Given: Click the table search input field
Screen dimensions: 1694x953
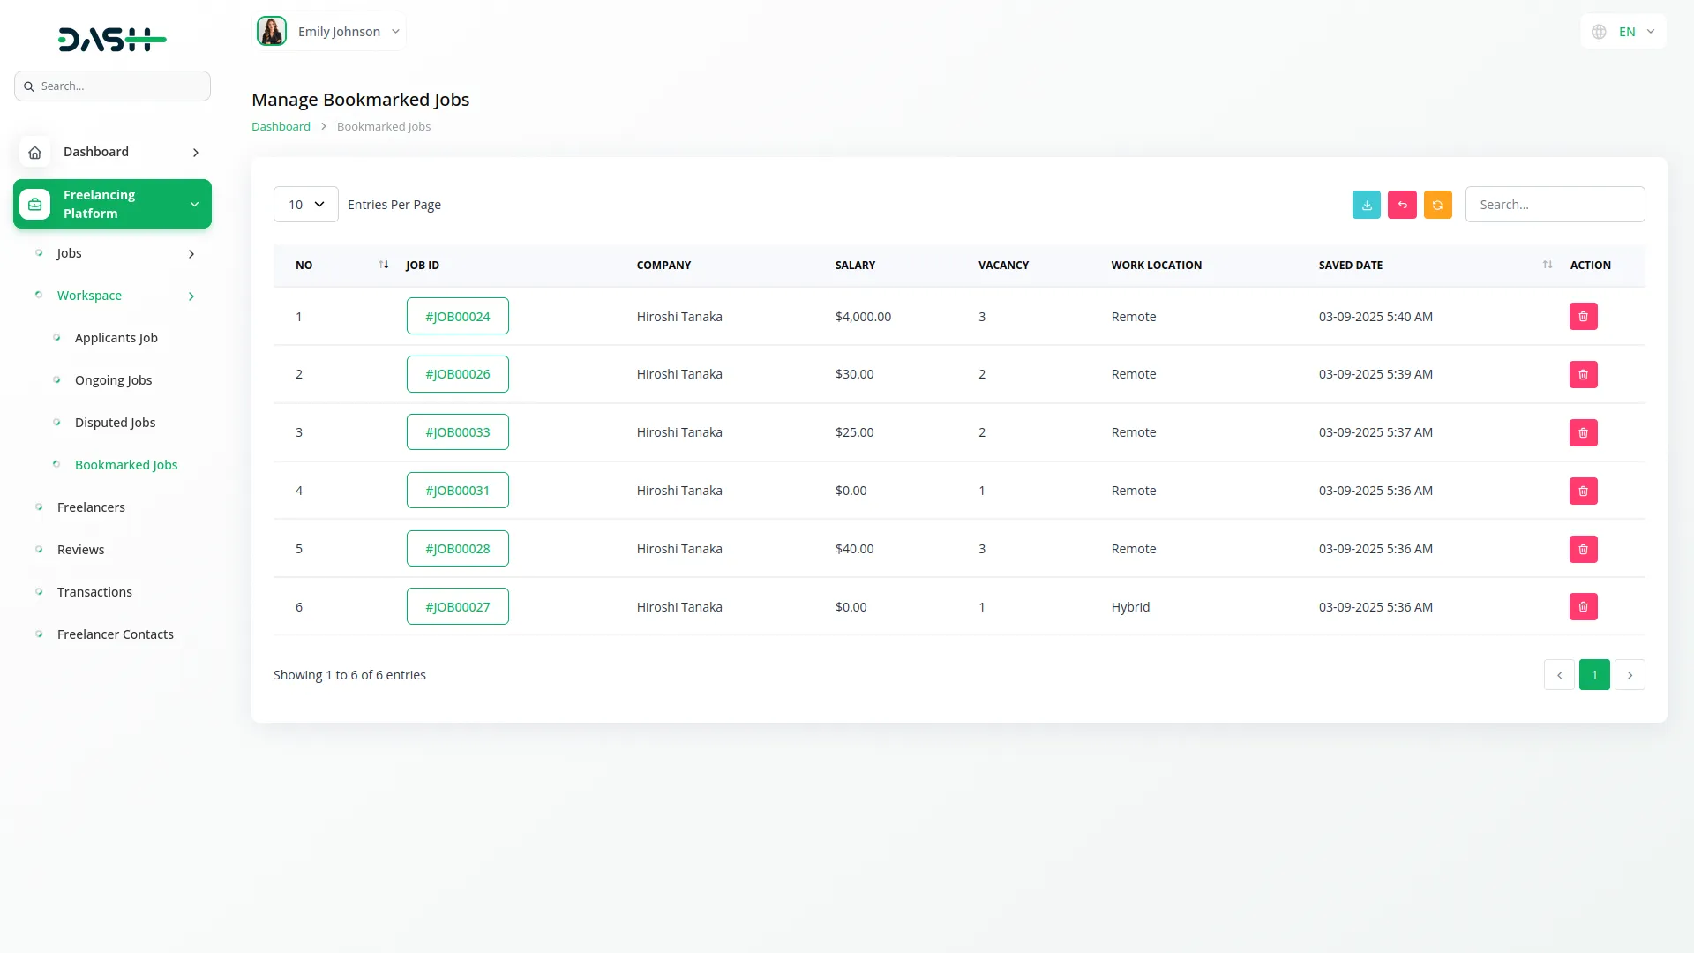Looking at the screenshot, I should 1555,204.
